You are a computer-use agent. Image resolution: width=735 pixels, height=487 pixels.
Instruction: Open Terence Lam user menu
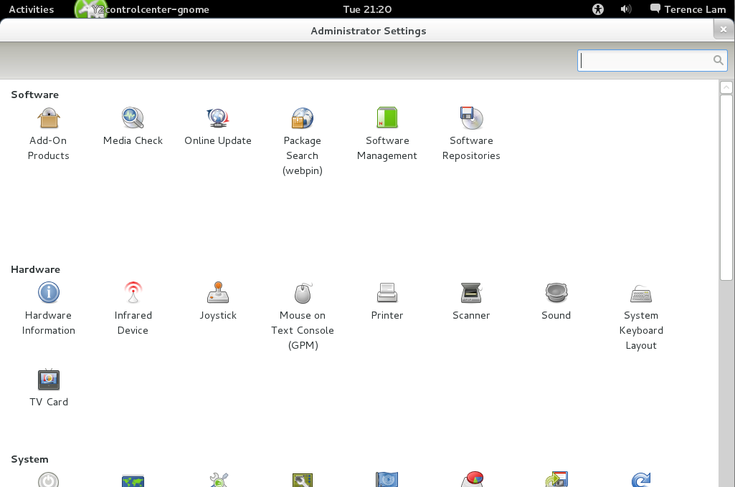click(688, 9)
